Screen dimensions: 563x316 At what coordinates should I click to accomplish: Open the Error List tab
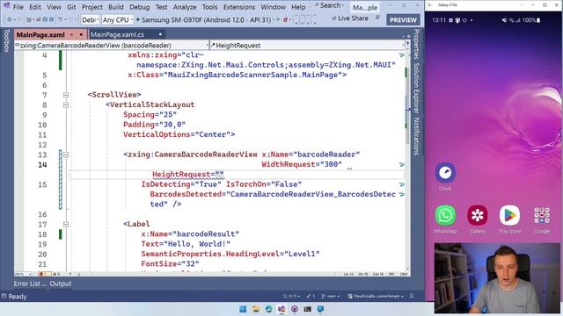click(30, 284)
